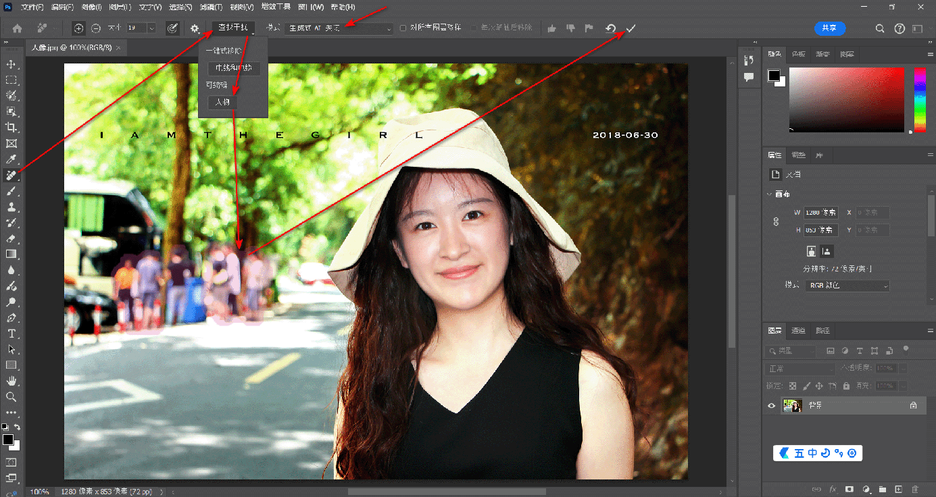The image size is (936, 497).
Task: Click the subtract minus mode icon
Action: point(96,28)
